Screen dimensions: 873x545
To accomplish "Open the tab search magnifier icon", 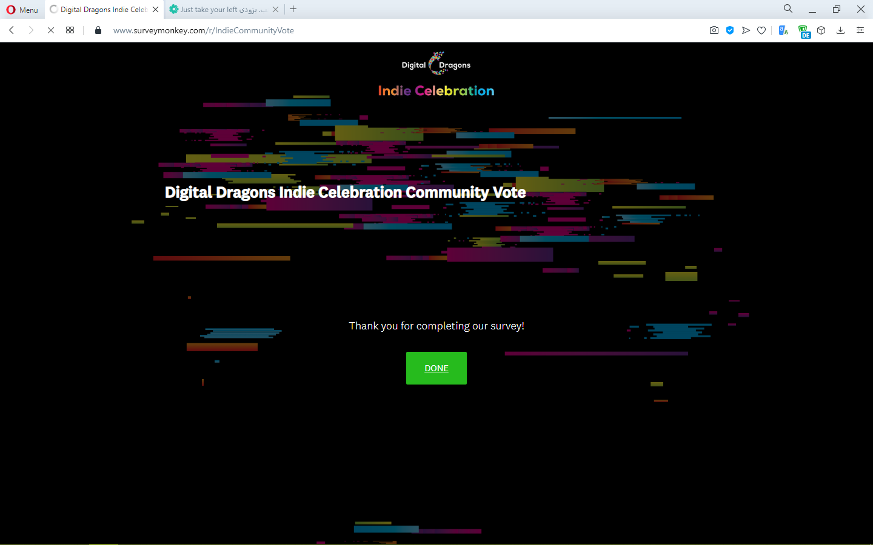I will [x=788, y=9].
